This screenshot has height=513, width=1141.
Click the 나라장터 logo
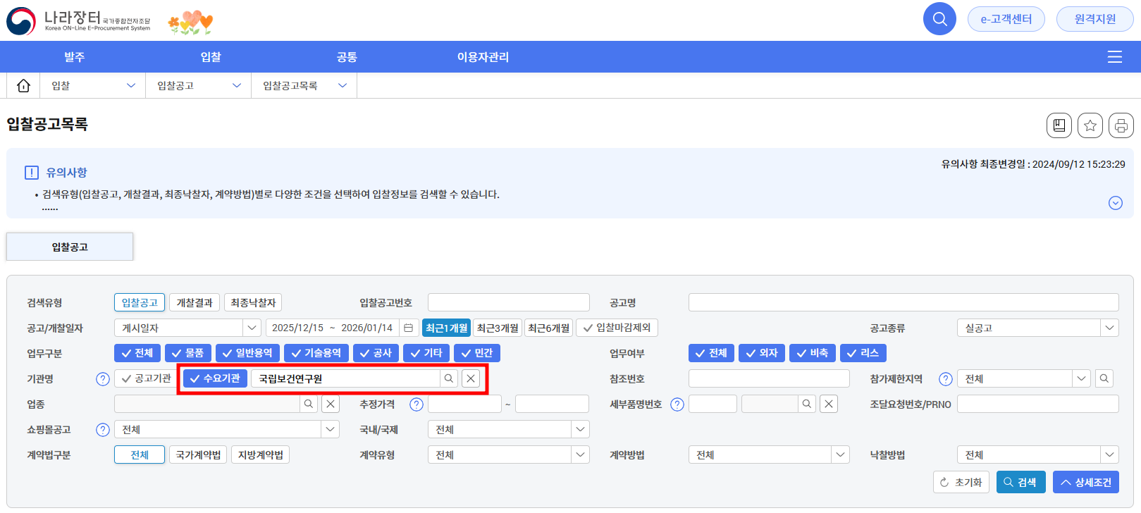click(78, 21)
